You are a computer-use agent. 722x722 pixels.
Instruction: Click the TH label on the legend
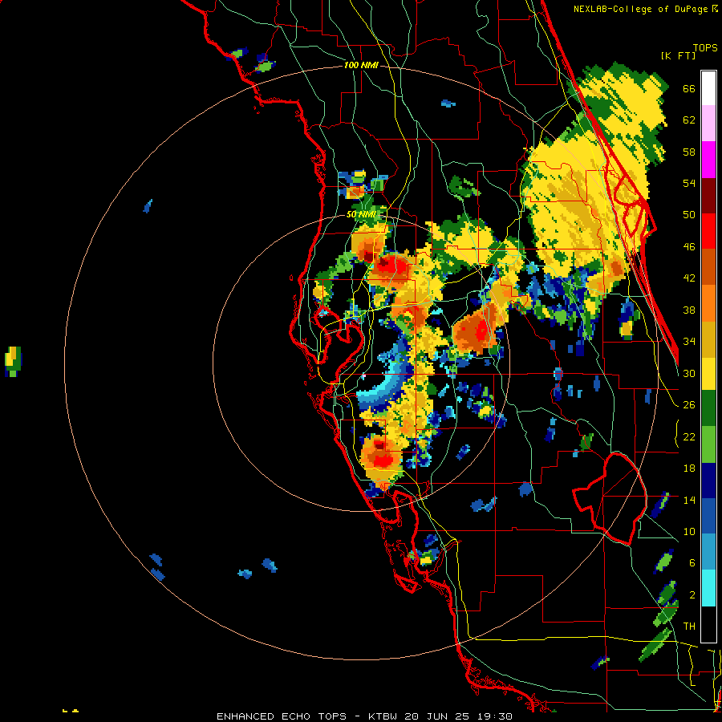point(689,627)
